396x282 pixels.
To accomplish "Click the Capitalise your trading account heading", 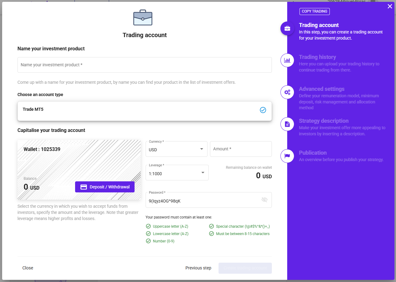I will tap(51, 130).
